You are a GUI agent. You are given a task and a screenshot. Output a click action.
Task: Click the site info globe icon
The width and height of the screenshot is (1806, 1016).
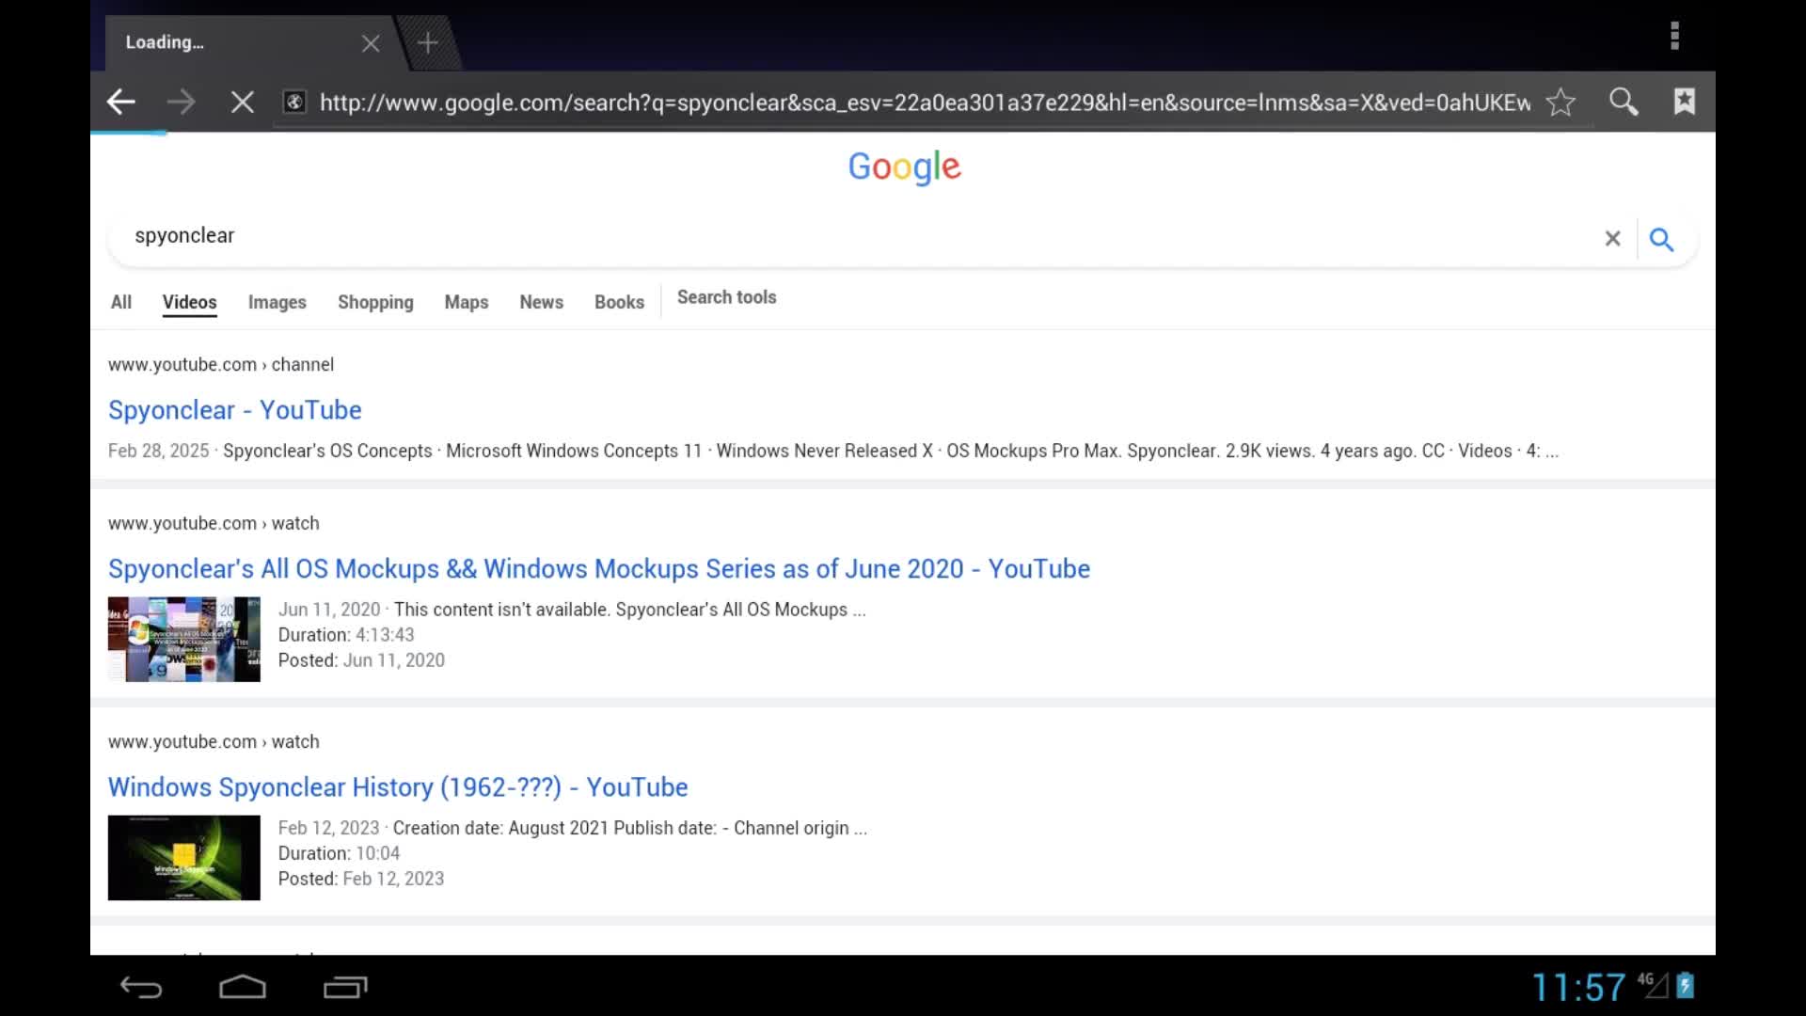[294, 102]
